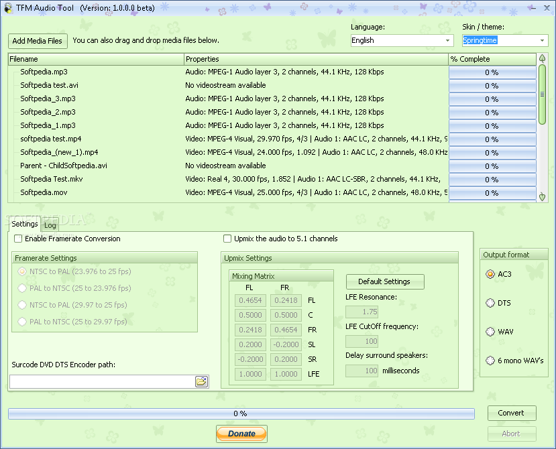Click LFE row FR column field 1.0000

286,374
